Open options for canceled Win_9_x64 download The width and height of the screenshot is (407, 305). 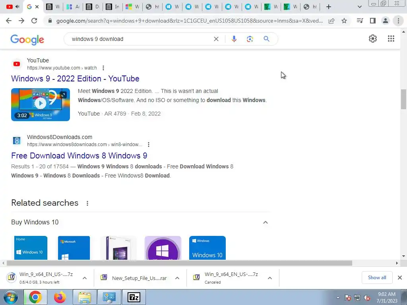coord(270,278)
